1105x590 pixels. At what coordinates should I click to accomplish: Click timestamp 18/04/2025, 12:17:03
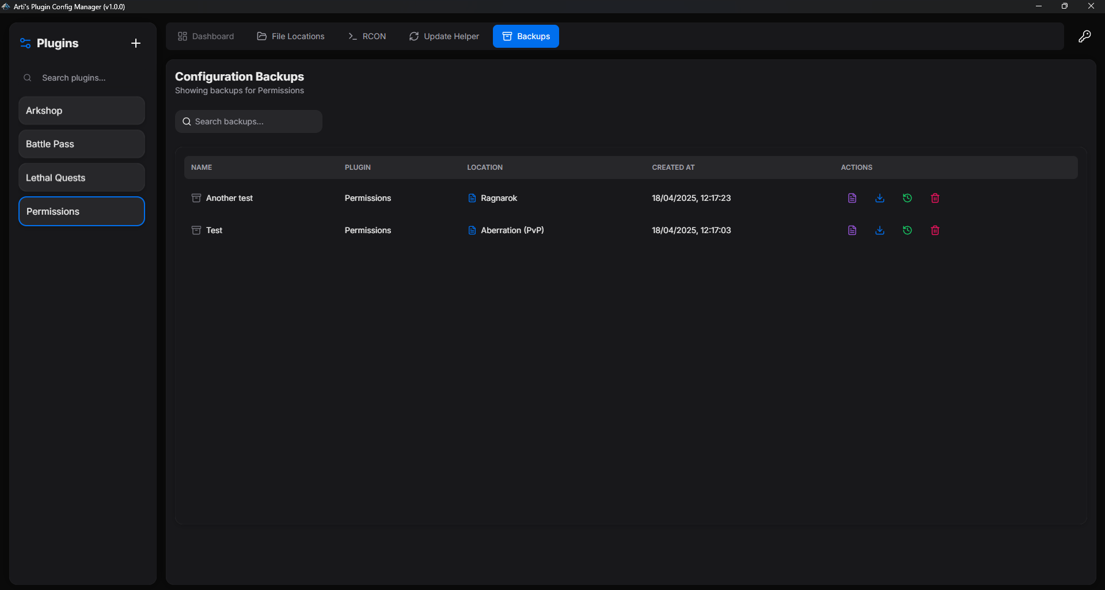coord(691,230)
